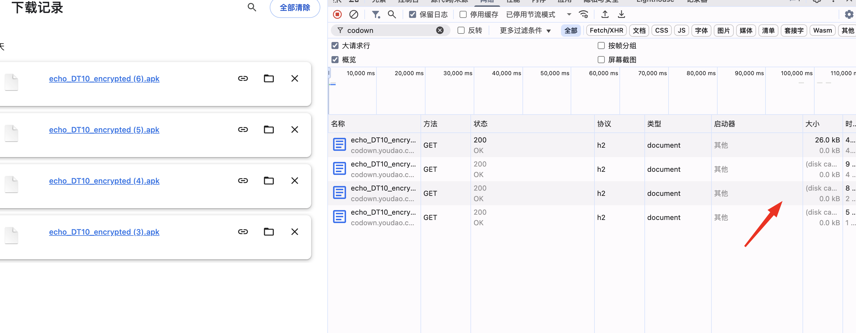This screenshot has width=856, height=333.
Task: Open network search magnifier in DevTools
Action: tap(392, 14)
